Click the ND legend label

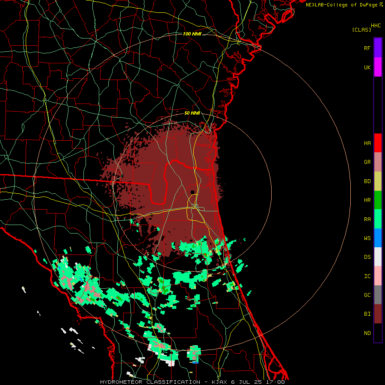367,333
